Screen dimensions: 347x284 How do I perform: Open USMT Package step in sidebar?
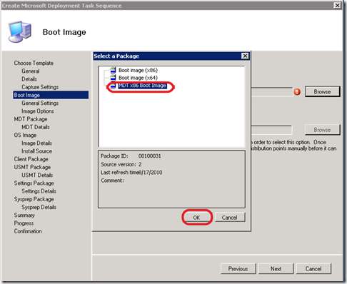[32, 167]
